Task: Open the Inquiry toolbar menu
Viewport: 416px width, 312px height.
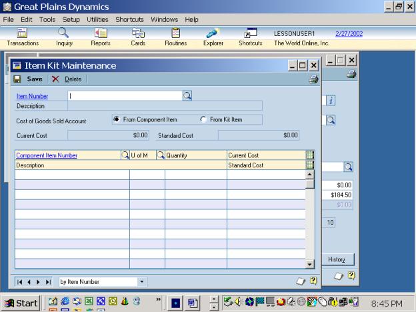Action: 64,37
